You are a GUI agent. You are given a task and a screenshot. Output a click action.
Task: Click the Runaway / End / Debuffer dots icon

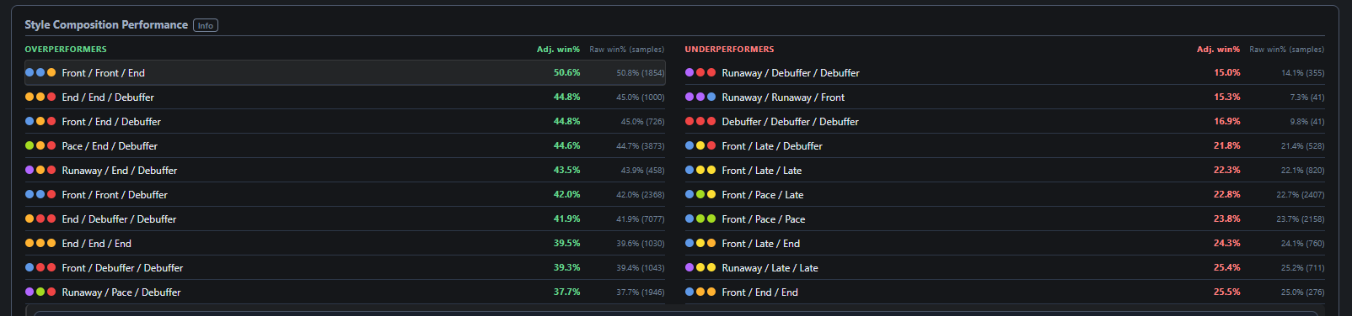[x=40, y=171]
